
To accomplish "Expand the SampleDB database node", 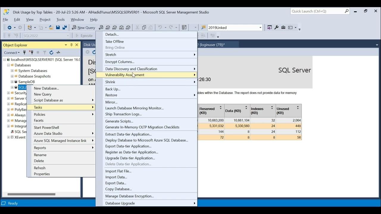I will [x=12, y=82].
